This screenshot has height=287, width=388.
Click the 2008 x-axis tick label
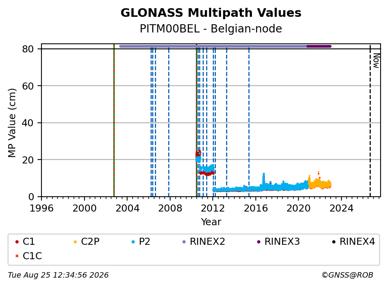[170, 208]
